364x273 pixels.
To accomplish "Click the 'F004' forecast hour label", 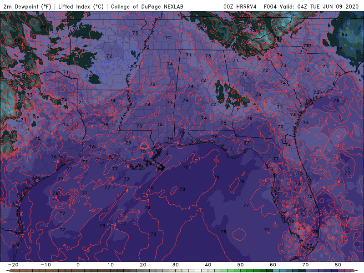I will (x=270, y=6).
